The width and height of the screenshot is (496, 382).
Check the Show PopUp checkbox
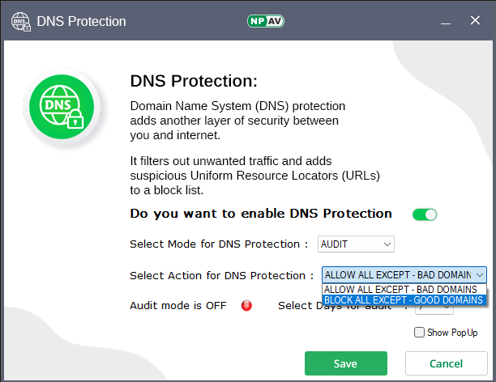pyautogui.click(x=419, y=332)
